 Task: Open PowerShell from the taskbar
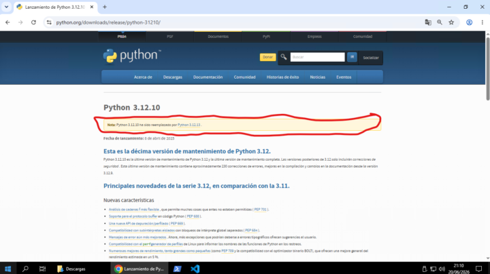pyautogui.click(x=177, y=269)
